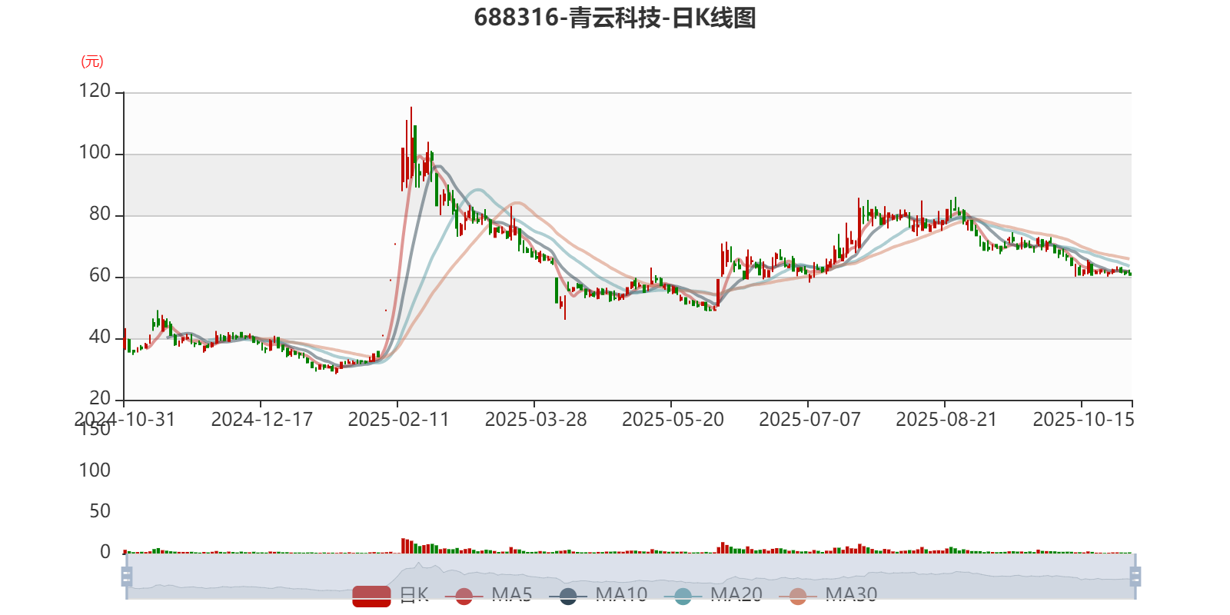Click the 2025-10-15 date label
This screenshot has width=1230, height=615.
[x=1083, y=419]
